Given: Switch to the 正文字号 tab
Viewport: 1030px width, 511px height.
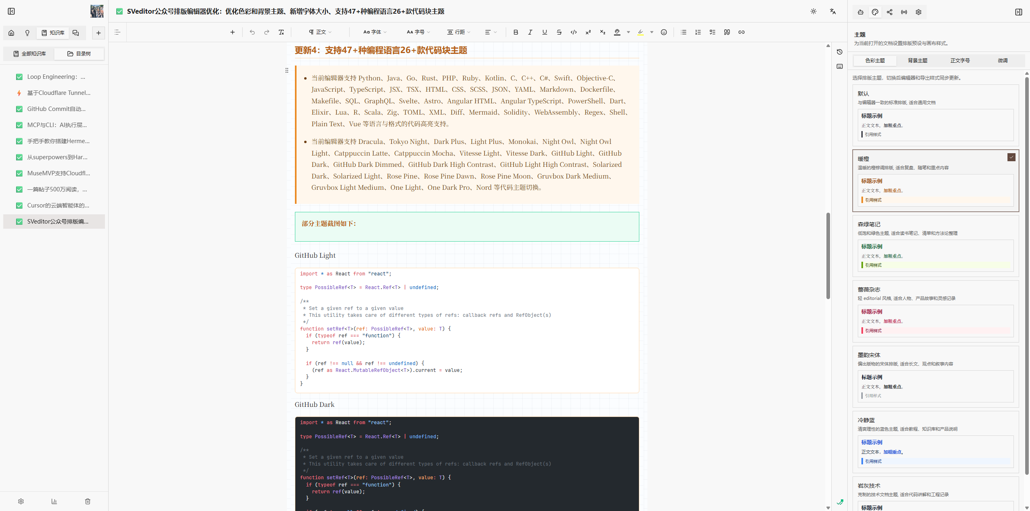Looking at the screenshot, I should [x=960, y=61].
